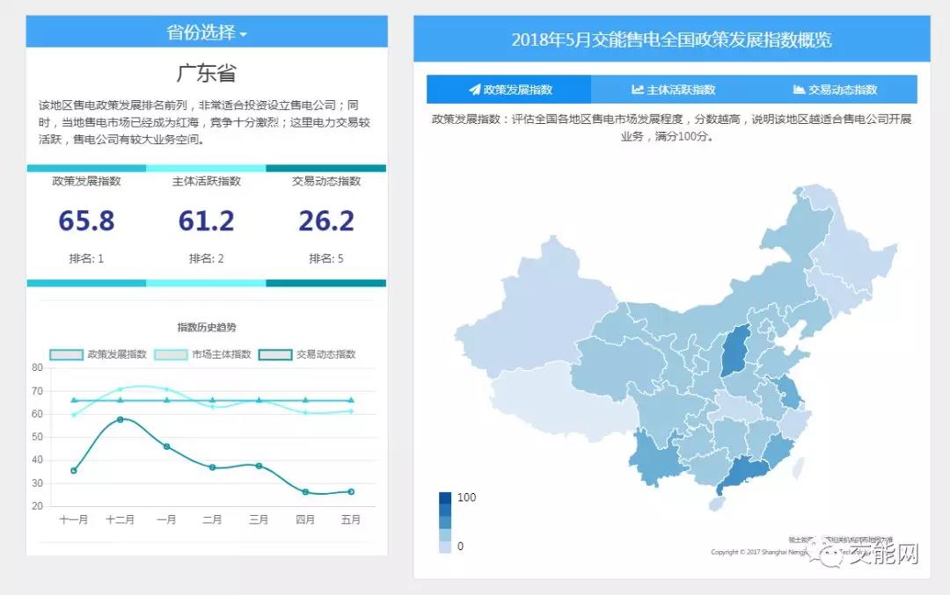The height and width of the screenshot is (595, 950).
Task: Click Yunnan province on the map
Action: click(653, 459)
